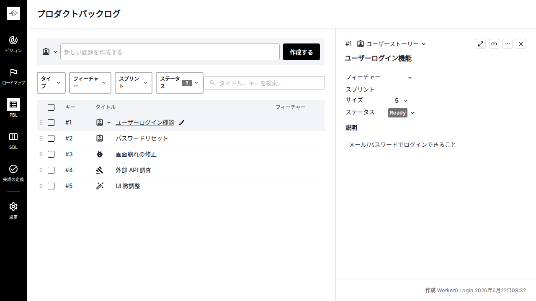The image size is (536, 301).
Task: Expand type chevron on row #1
Action: 109,122
